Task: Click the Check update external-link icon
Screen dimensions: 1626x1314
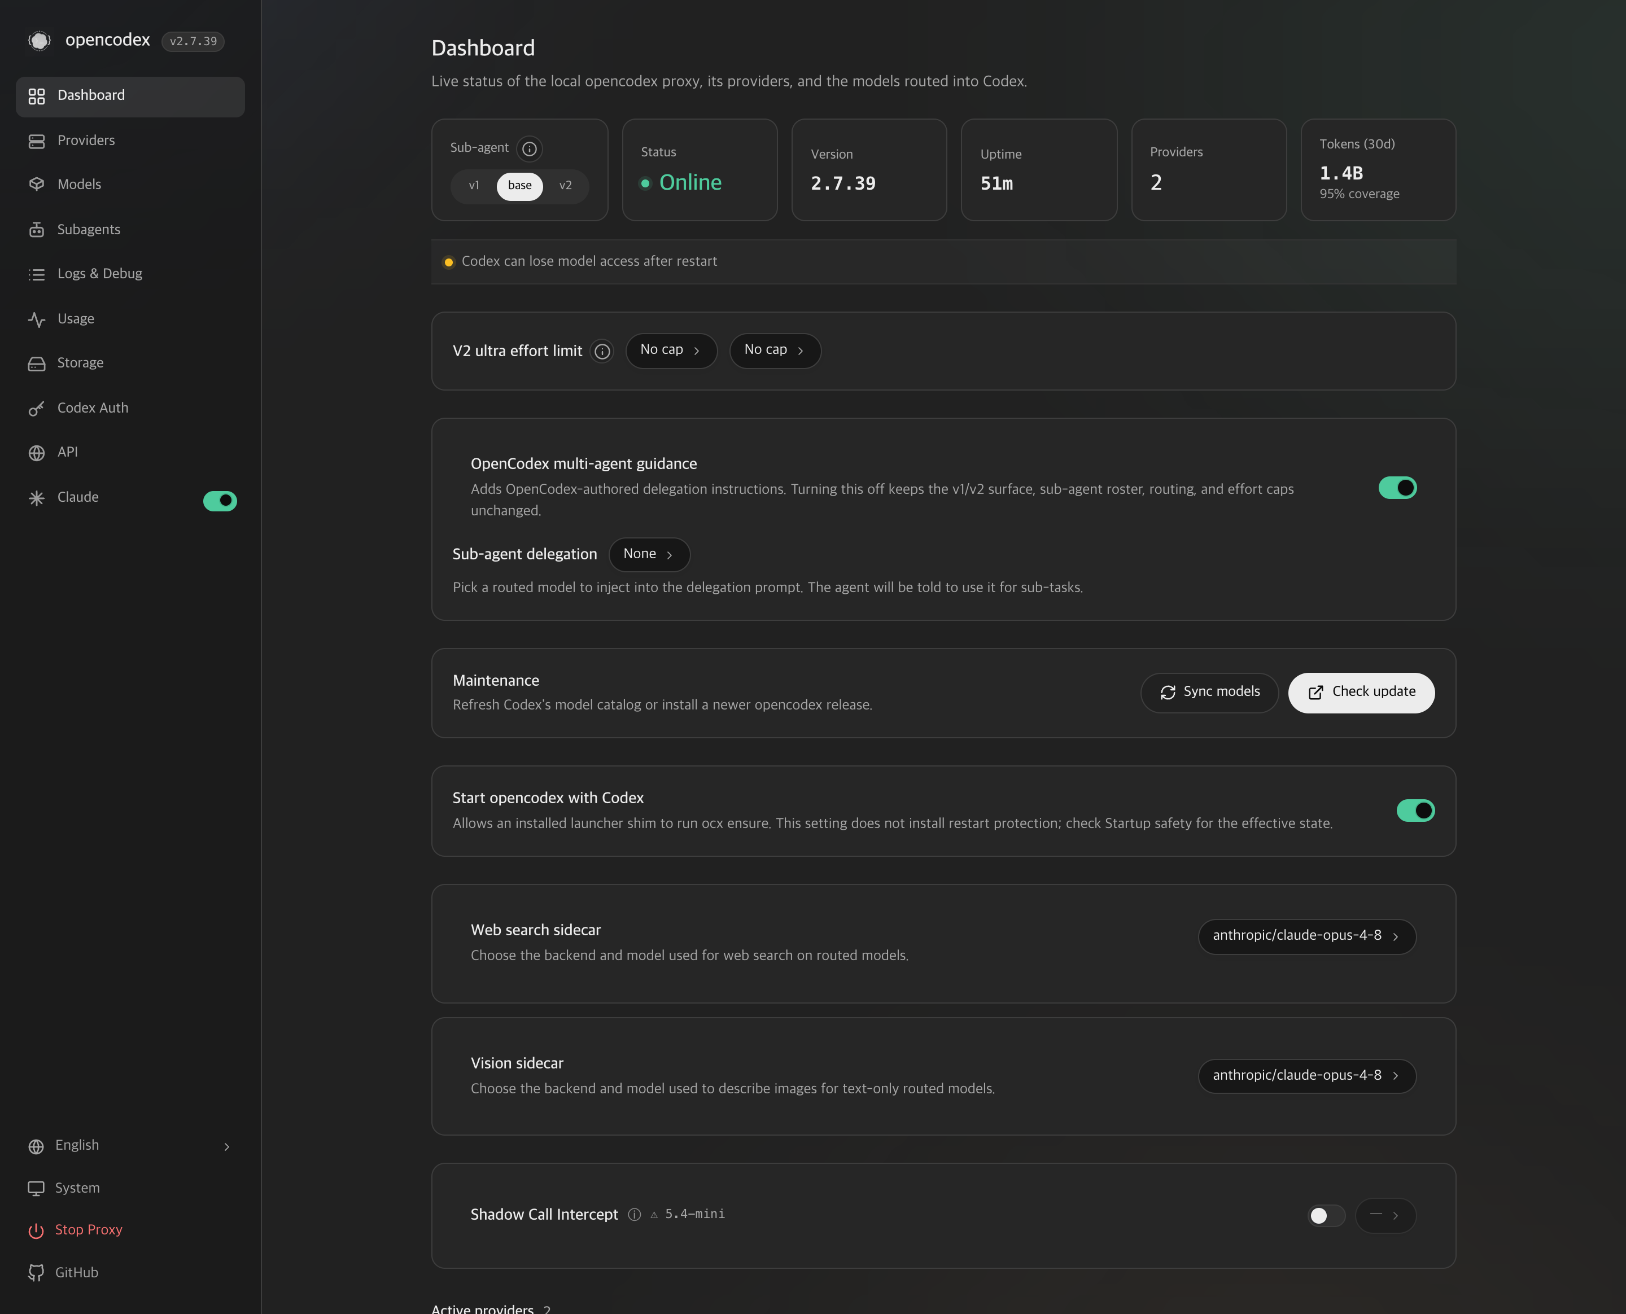Action: pos(1315,693)
